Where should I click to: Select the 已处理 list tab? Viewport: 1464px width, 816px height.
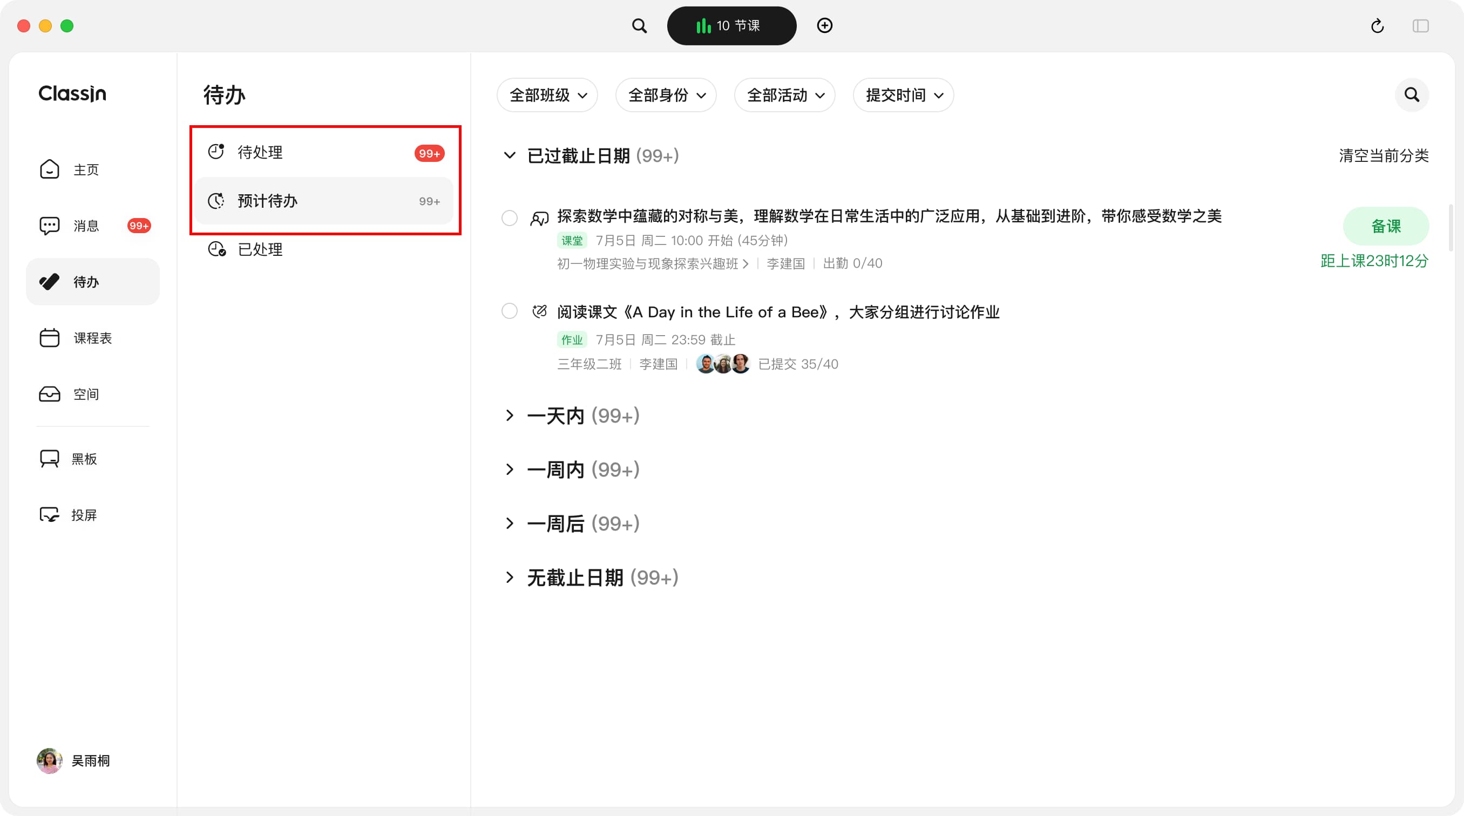(x=324, y=249)
